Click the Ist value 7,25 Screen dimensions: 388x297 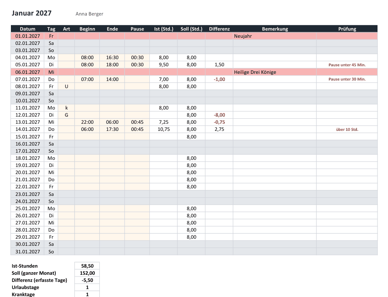(164, 122)
